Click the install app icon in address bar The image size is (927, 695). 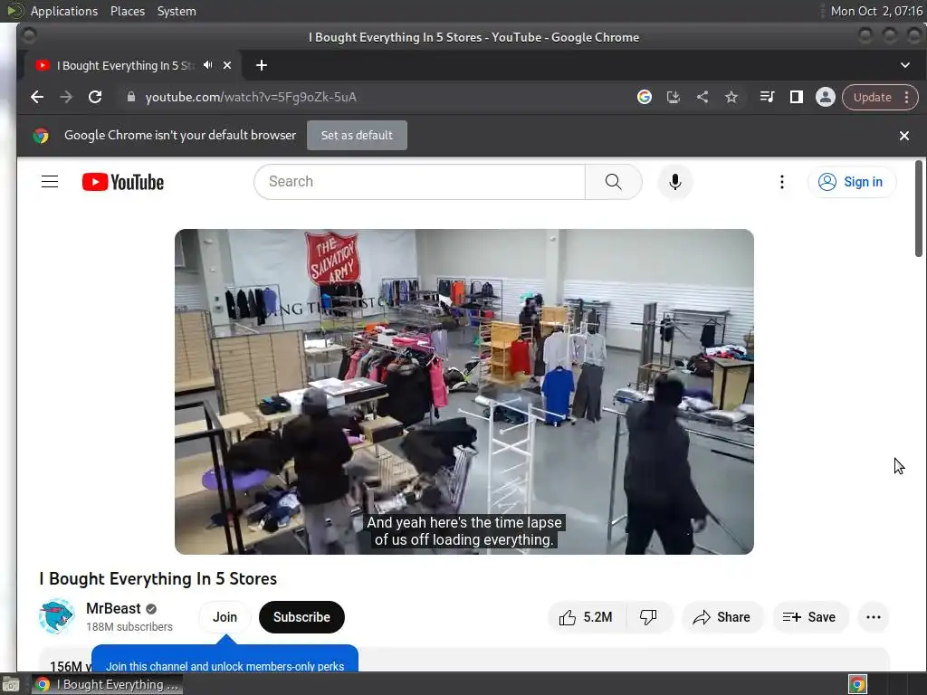click(674, 97)
